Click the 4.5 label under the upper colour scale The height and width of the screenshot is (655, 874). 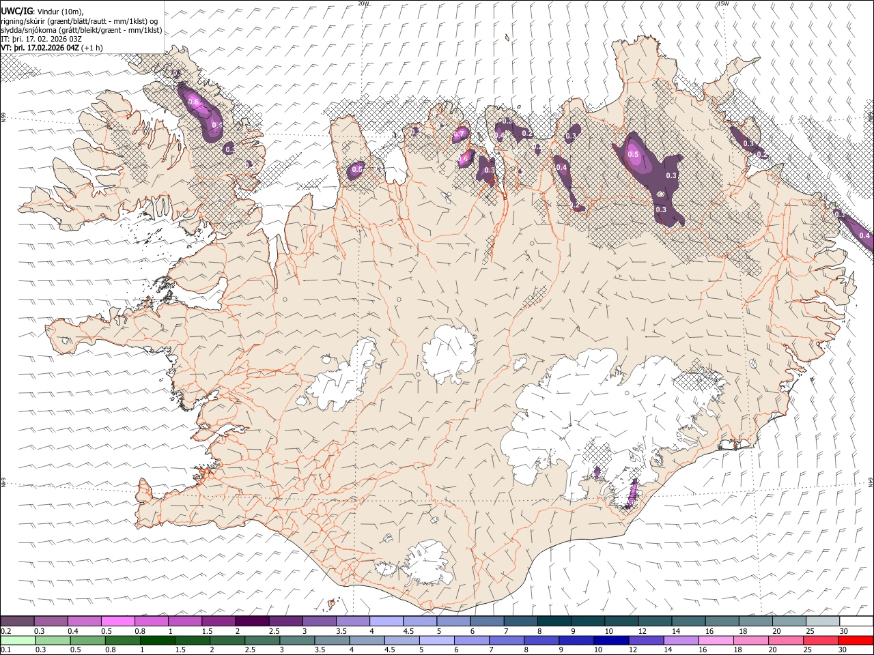(x=408, y=631)
